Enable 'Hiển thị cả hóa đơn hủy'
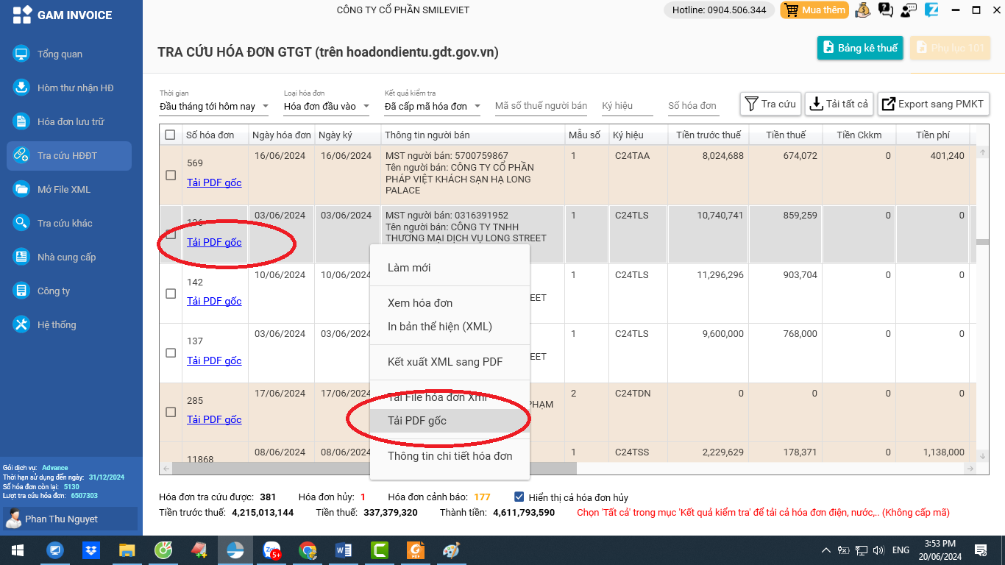 [518, 496]
